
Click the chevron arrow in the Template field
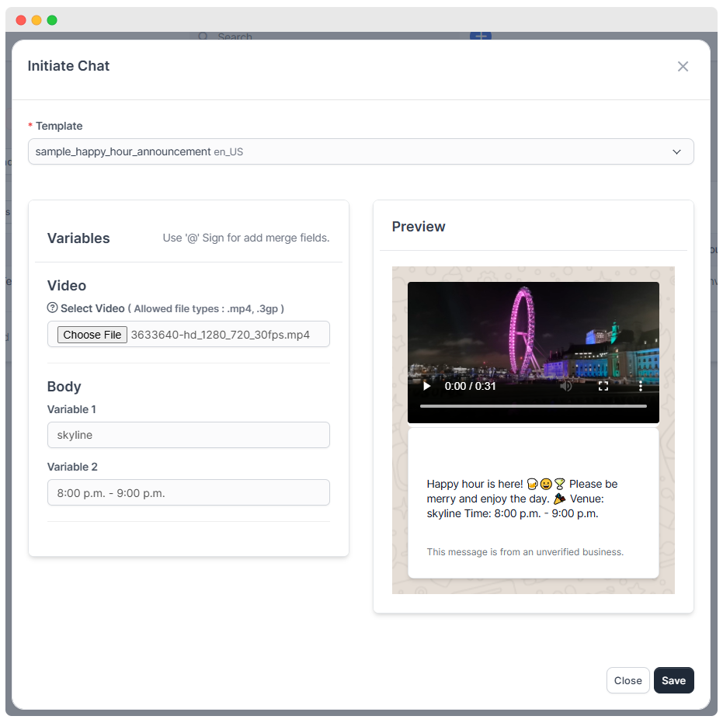coord(676,152)
